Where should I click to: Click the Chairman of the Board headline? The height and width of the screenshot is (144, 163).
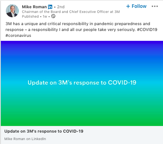(71, 12)
